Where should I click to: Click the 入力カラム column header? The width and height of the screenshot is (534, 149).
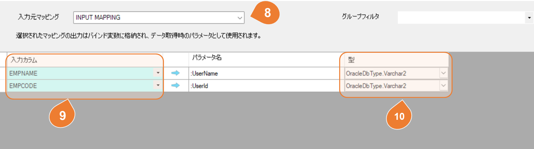pyautogui.click(x=85, y=60)
